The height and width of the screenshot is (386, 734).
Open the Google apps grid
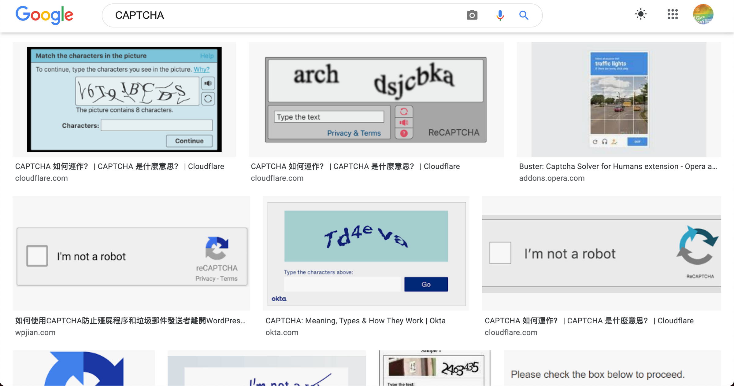coord(672,14)
